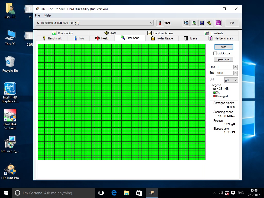
Task: Enable the Quick scan checkbox
Action: click(215, 53)
